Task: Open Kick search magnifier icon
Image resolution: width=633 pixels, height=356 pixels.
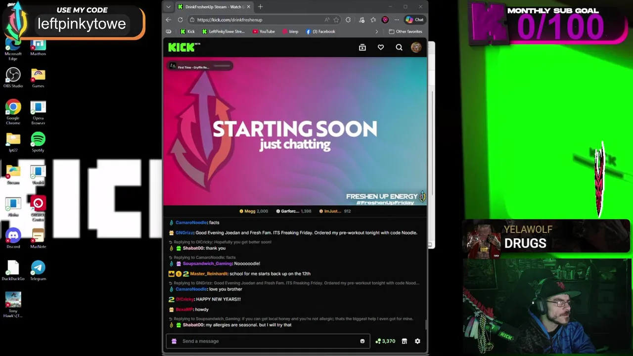Action: (399, 47)
